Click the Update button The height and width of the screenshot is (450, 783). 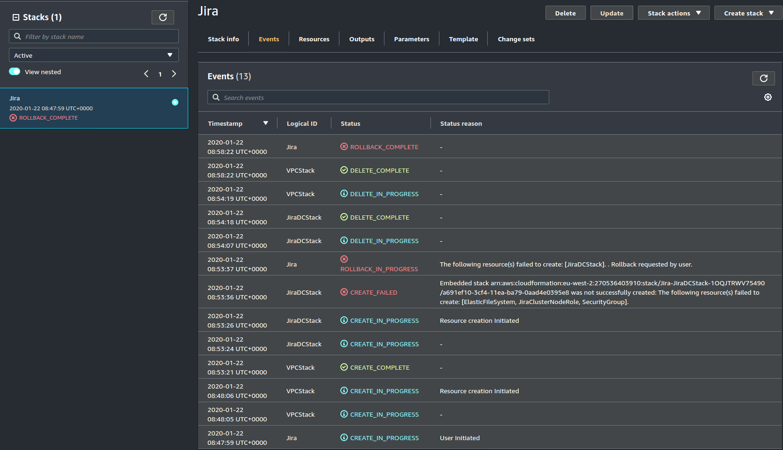coord(611,13)
